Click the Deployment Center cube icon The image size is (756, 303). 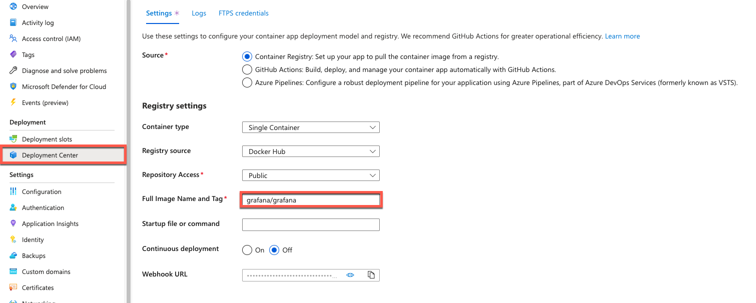tap(14, 155)
